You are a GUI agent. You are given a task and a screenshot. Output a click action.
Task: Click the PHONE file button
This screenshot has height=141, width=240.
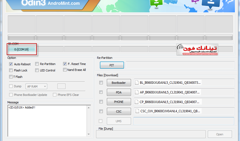click(119, 102)
